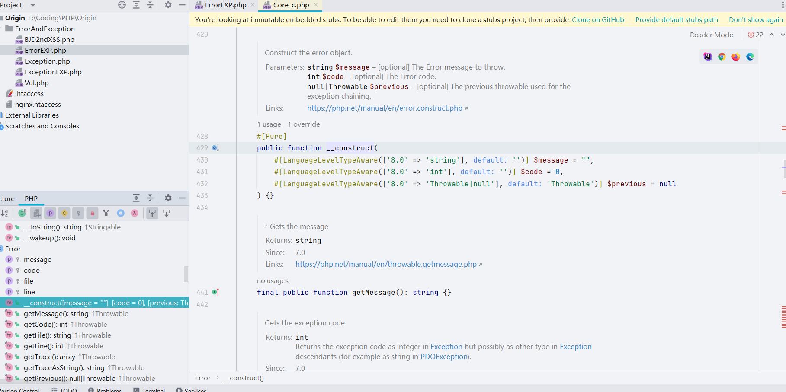Viewport: 786px width, 392px height.
Task: Open the Project view dropdown
Action: [x=33, y=5]
